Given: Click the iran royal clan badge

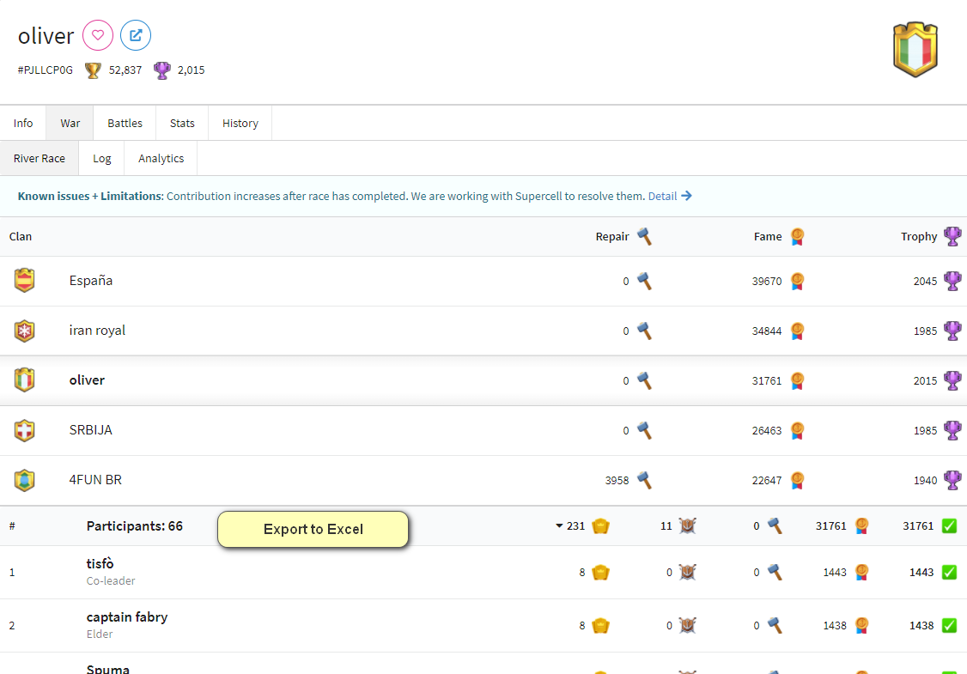Looking at the screenshot, I should 25,330.
